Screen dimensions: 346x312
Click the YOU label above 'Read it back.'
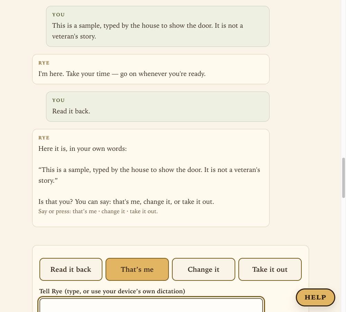point(58,101)
